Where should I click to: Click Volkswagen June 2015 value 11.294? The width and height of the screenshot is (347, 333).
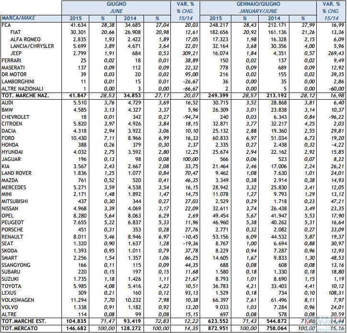(78, 300)
